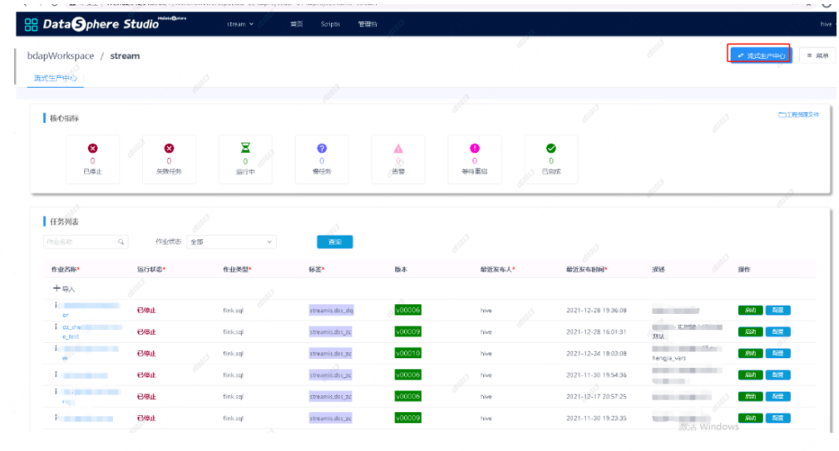Viewport: 839px width, 451px height.
Task: Click the red X icon above 失败任务
Action: 169,148
